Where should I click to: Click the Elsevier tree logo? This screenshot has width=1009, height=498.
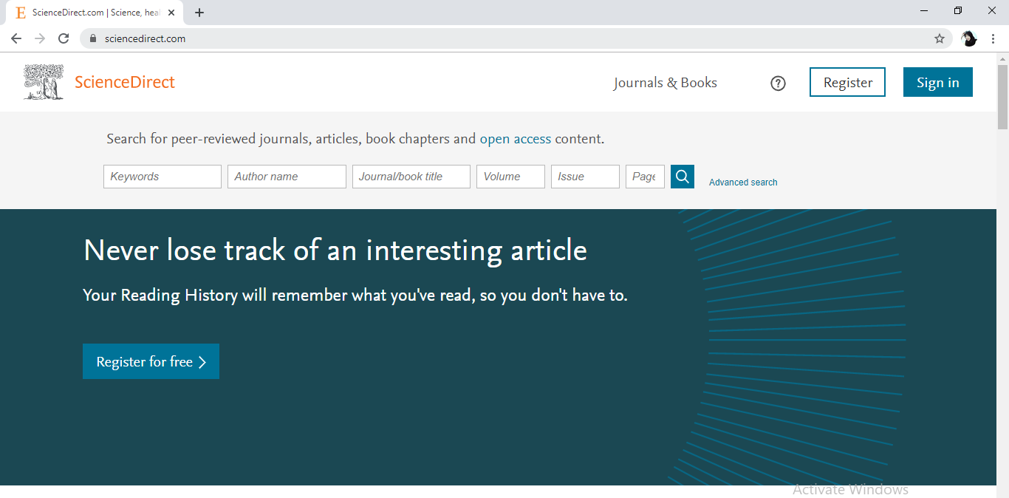[43, 82]
